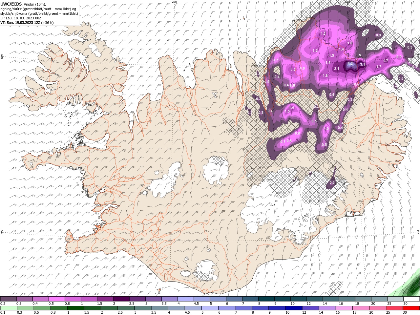Click the legend description 'rigning/skúrir (grænt/blátt/rautt - mm/1klst) og'

38,9
